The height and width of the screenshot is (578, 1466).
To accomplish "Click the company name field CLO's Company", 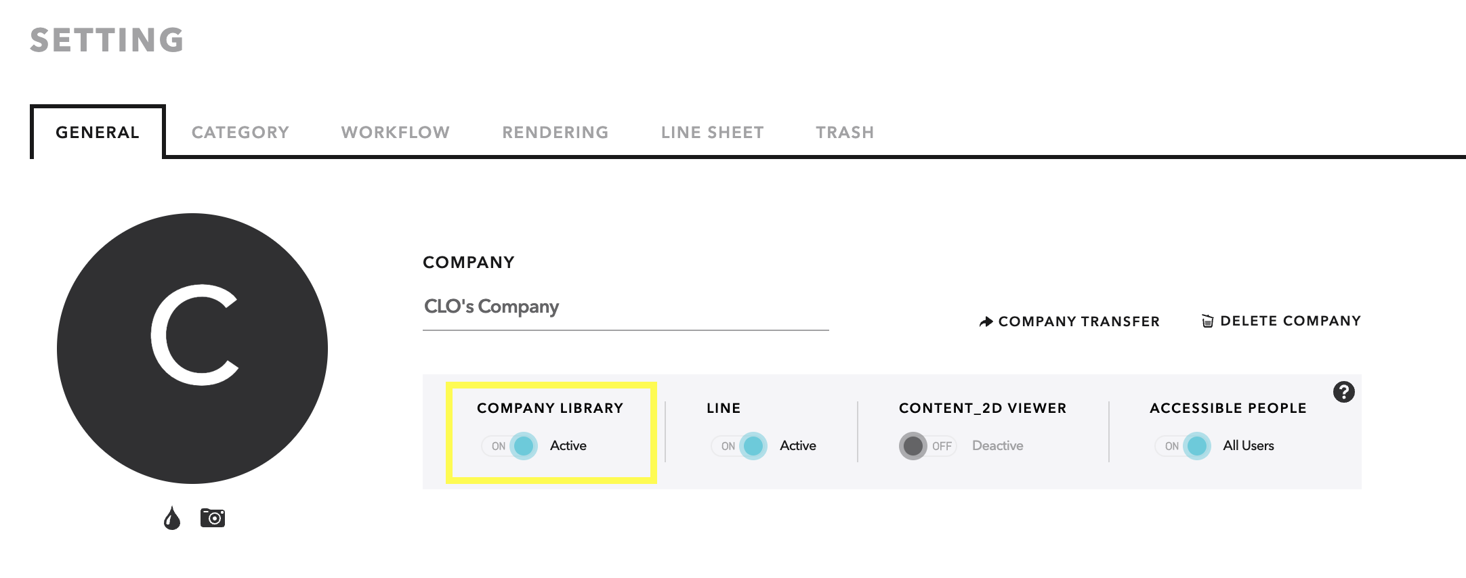I will click(x=626, y=308).
